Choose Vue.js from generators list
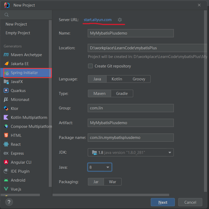This screenshot has height=209, width=209. 16,189
